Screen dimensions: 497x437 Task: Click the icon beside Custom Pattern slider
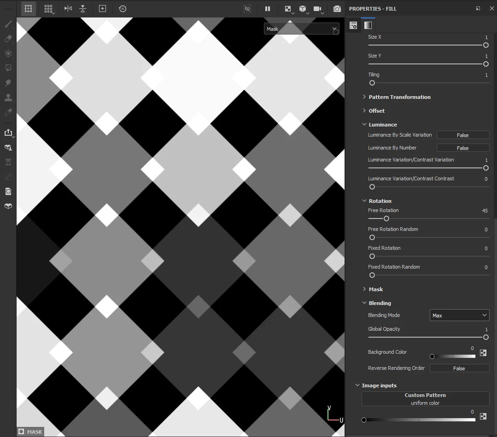coord(483,416)
